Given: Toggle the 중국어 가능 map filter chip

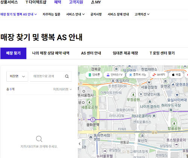Looking at the screenshot, I should [138, 75].
